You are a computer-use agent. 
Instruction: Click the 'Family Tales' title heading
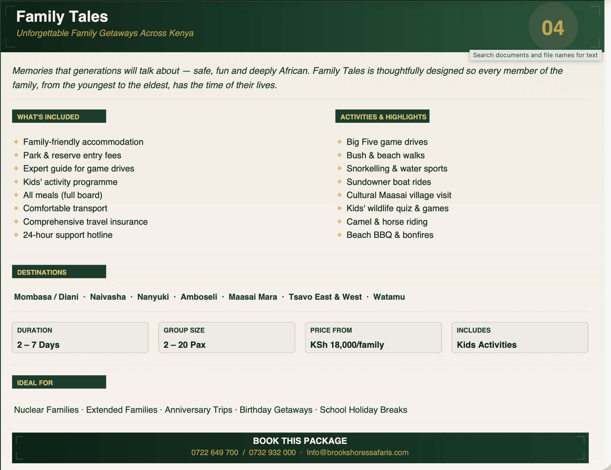pyautogui.click(x=62, y=17)
